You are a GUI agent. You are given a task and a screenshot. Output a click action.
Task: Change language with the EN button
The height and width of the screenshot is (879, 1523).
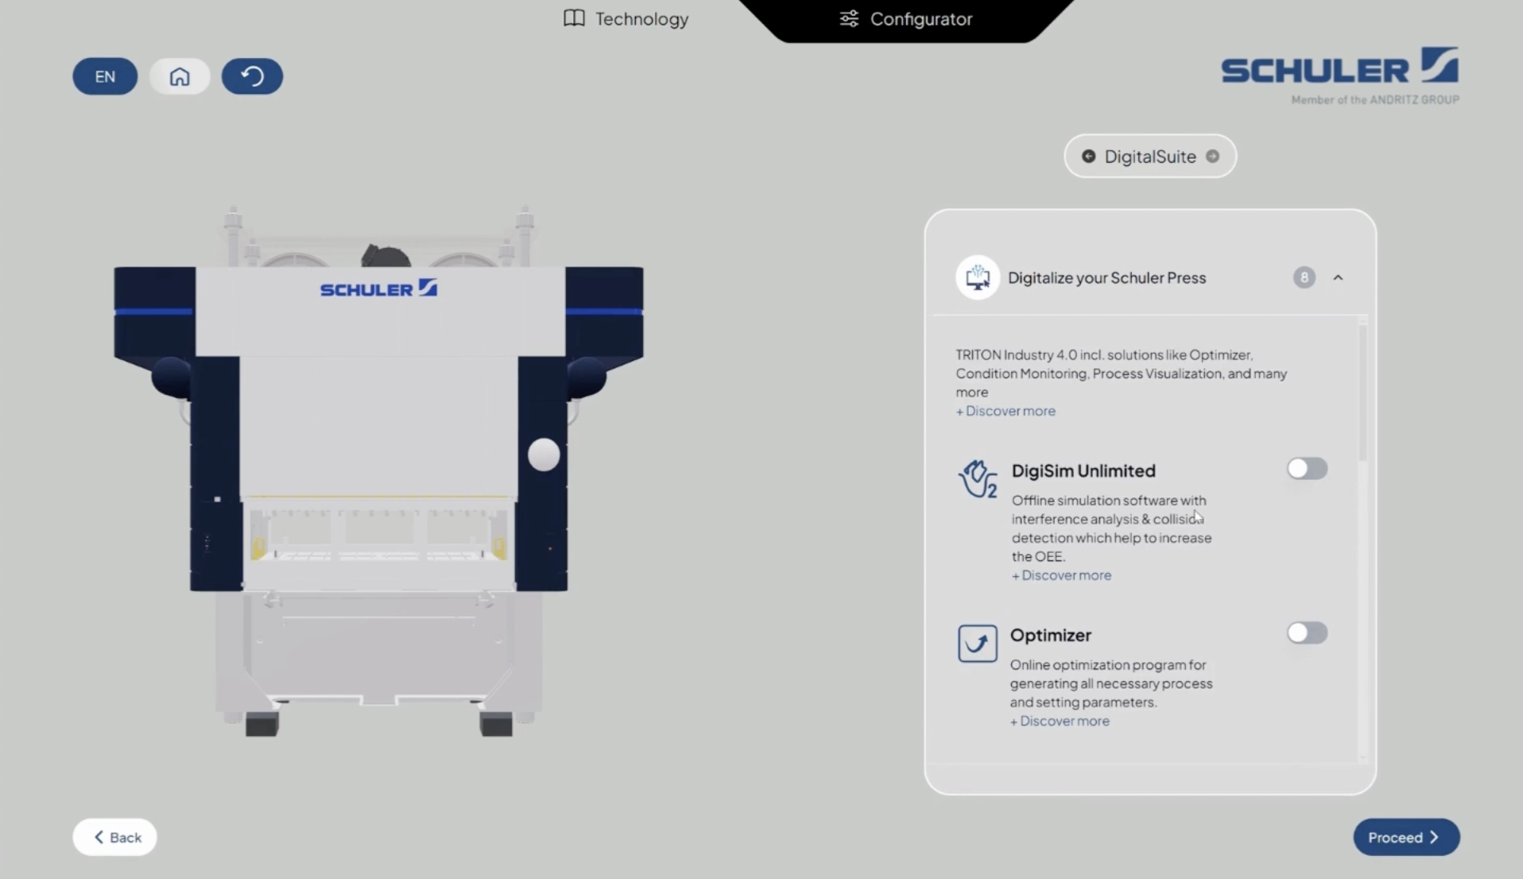pos(105,76)
